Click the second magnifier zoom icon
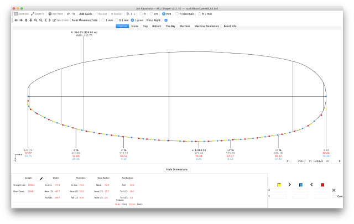 [40, 20]
